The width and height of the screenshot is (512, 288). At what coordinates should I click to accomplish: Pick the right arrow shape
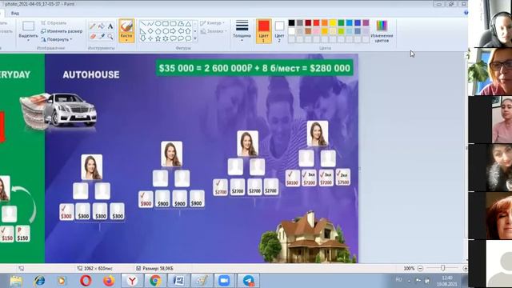(x=173, y=31)
